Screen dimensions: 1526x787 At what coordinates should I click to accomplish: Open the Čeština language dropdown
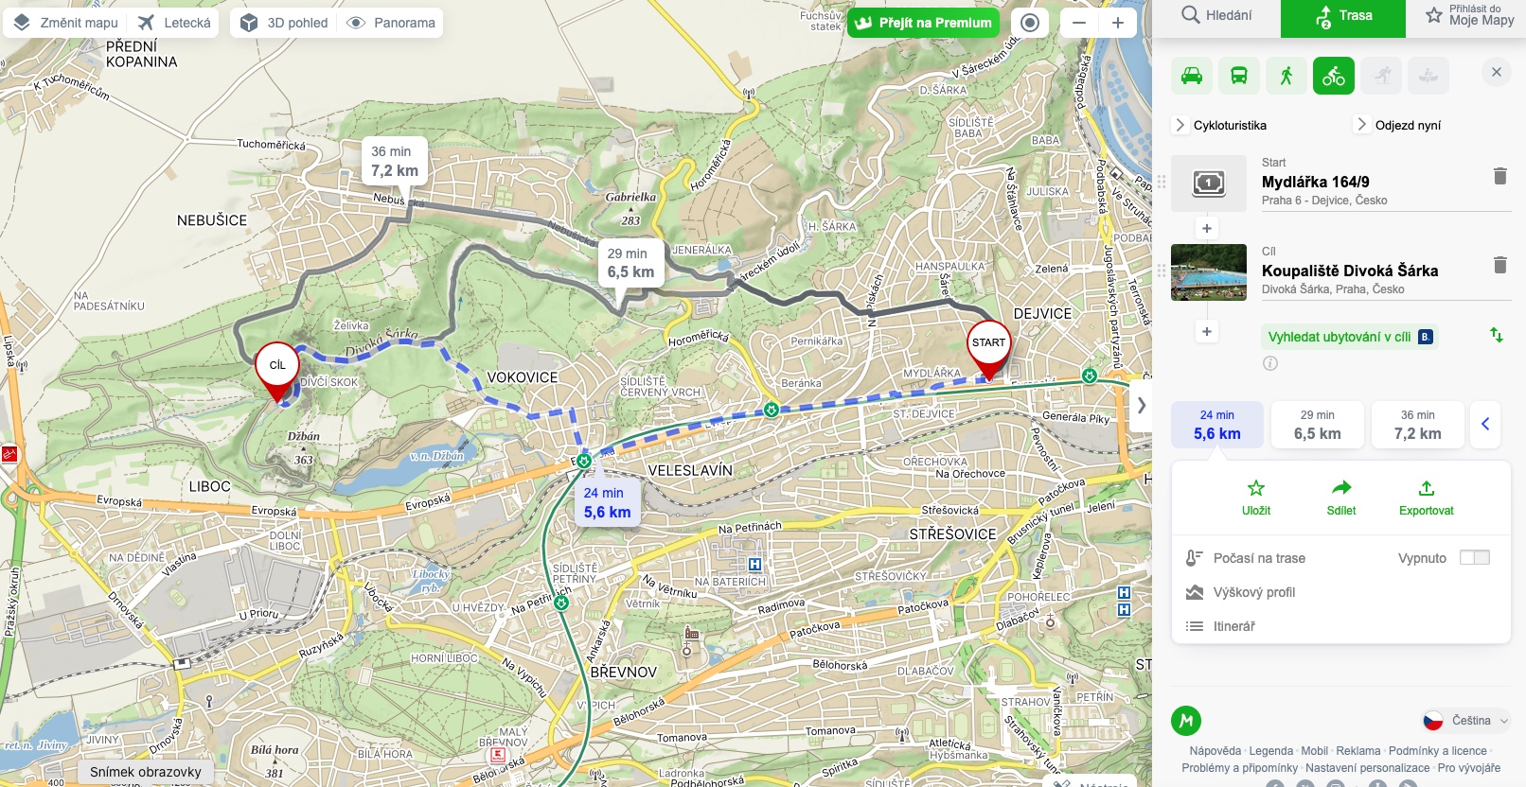[1466, 721]
